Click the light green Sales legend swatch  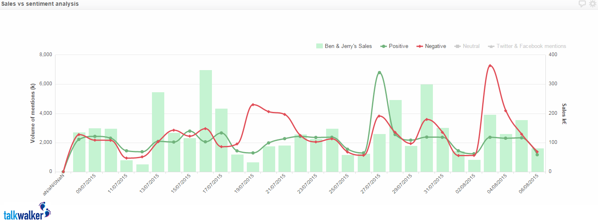tap(320, 46)
